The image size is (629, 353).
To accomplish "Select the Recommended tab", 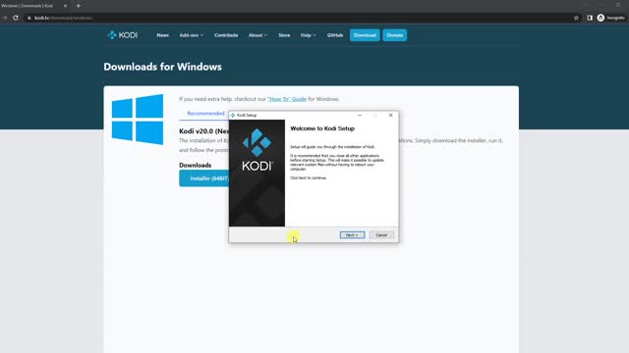I will [x=205, y=114].
